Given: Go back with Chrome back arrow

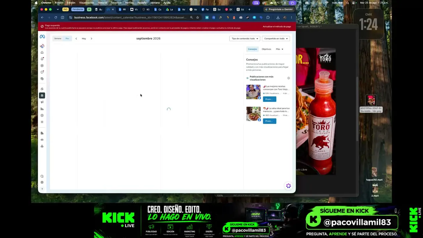Looking at the screenshot, I should pyautogui.click(x=42, y=18).
